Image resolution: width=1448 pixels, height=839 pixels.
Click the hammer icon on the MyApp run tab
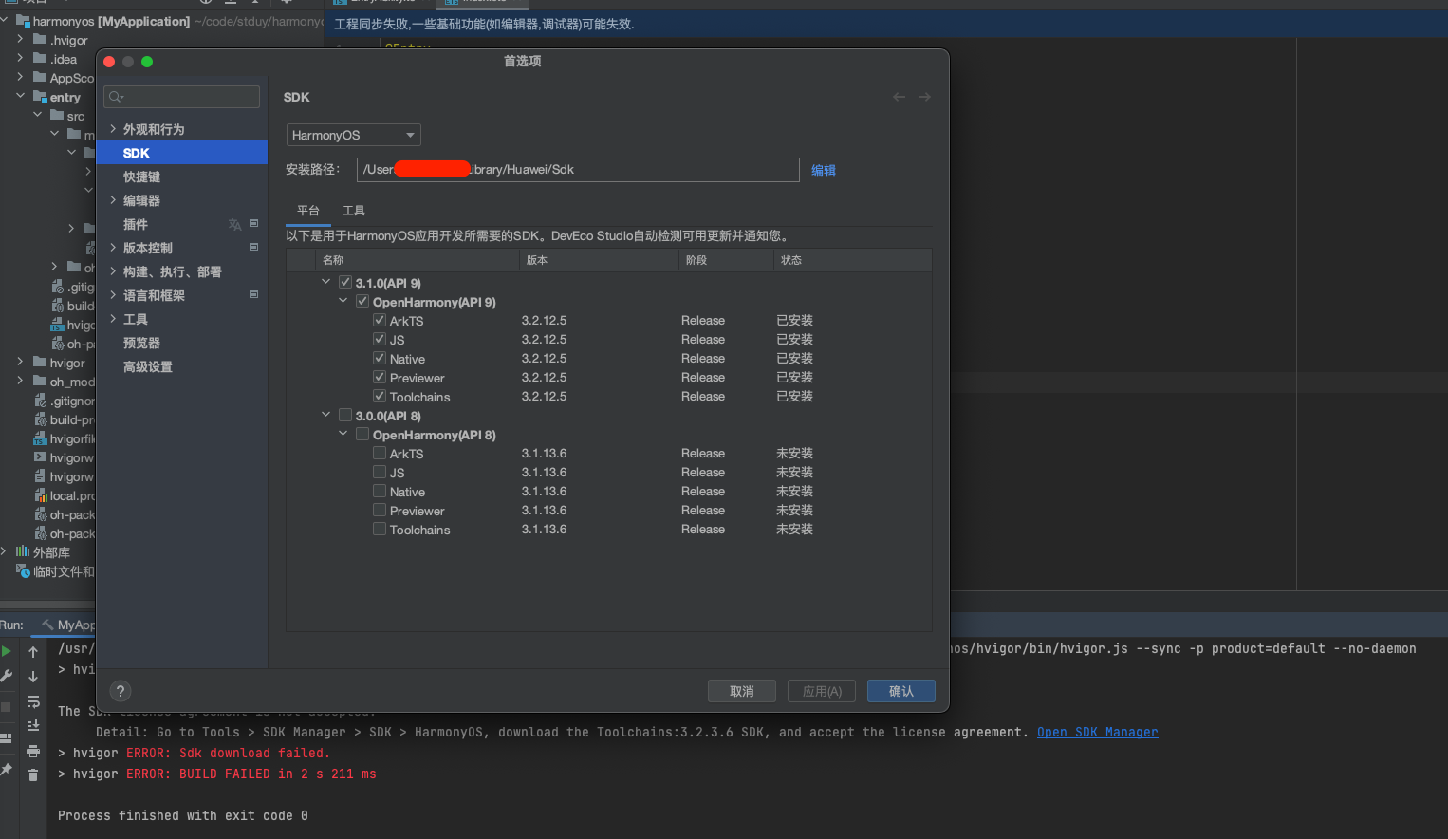click(x=47, y=625)
